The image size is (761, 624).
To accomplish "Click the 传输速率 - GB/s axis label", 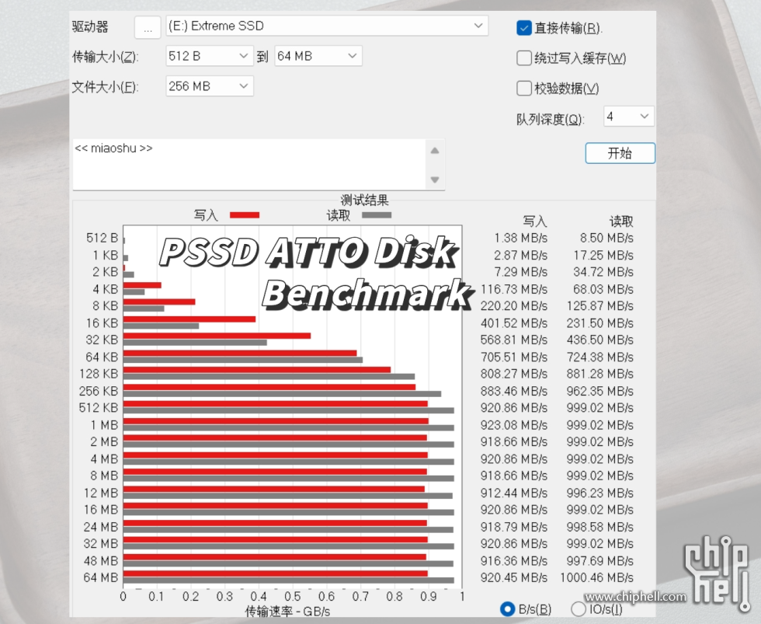I will pyautogui.click(x=288, y=612).
